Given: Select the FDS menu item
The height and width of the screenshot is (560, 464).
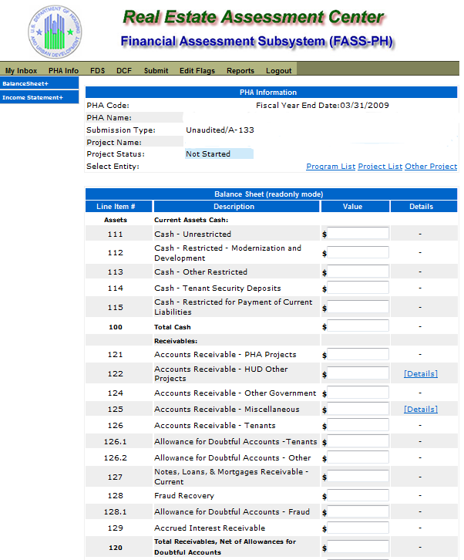Looking at the screenshot, I should (97, 70).
